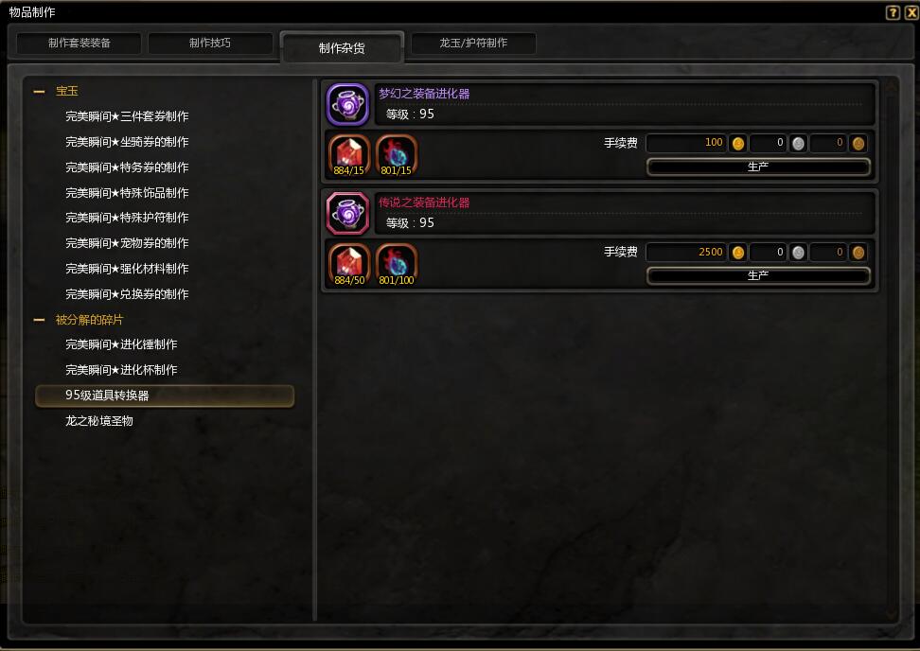Select the blue flame material 801/15
The height and width of the screenshot is (651, 920).
(x=396, y=155)
